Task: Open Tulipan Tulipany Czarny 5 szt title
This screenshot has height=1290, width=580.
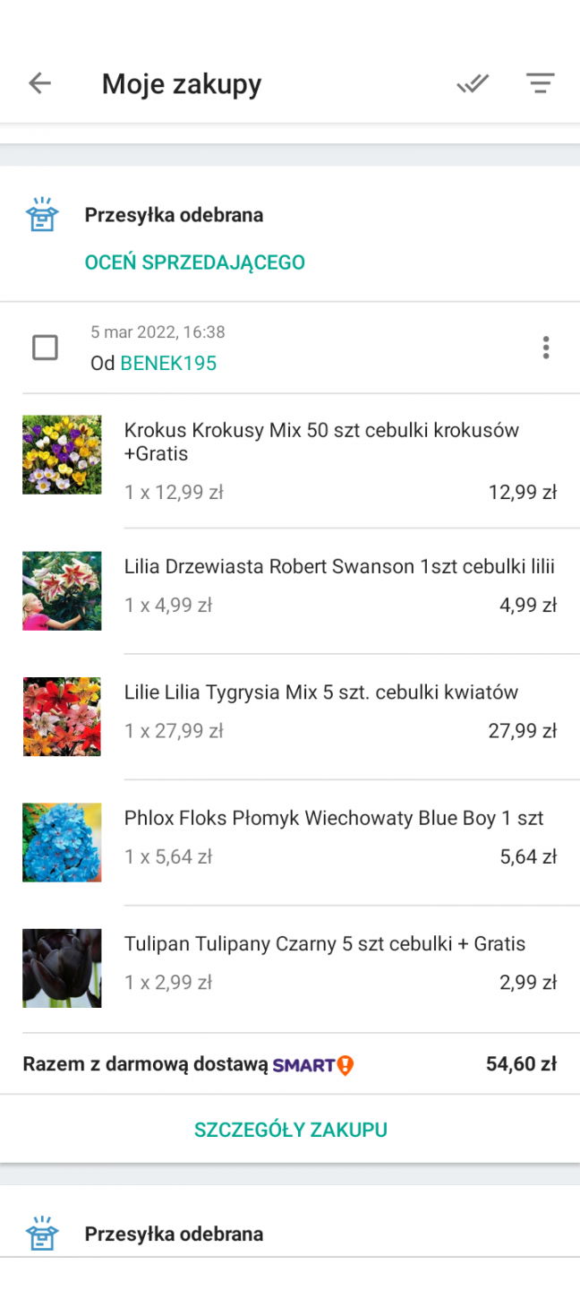Action: coord(325,943)
